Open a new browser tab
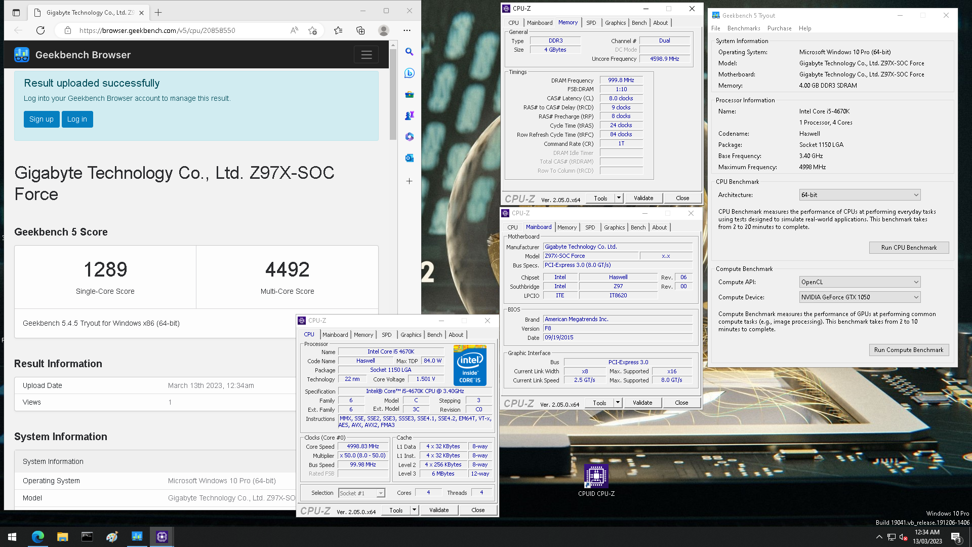972x547 pixels. 158,13
